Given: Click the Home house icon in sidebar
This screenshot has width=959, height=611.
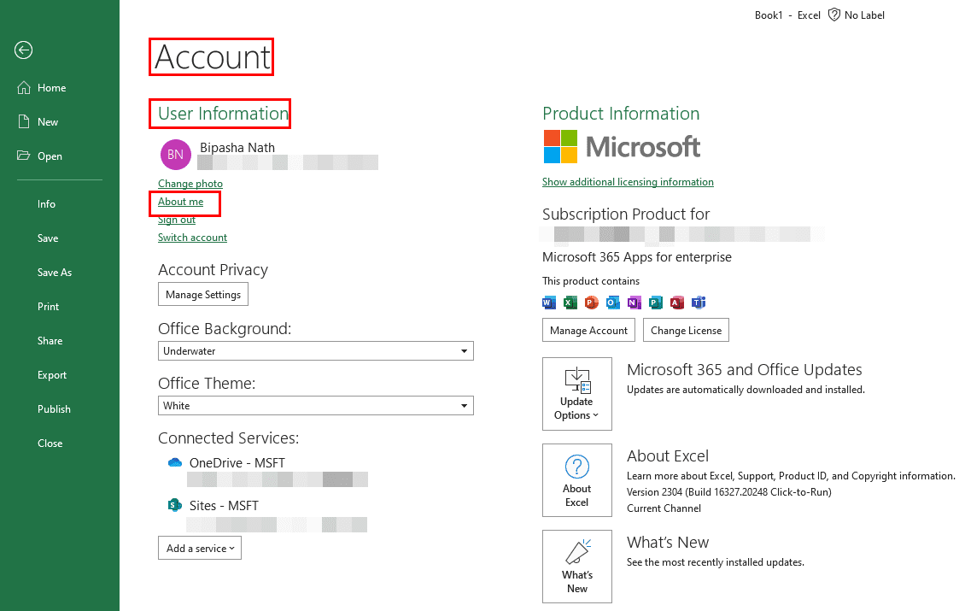Looking at the screenshot, I should point(23,87).
